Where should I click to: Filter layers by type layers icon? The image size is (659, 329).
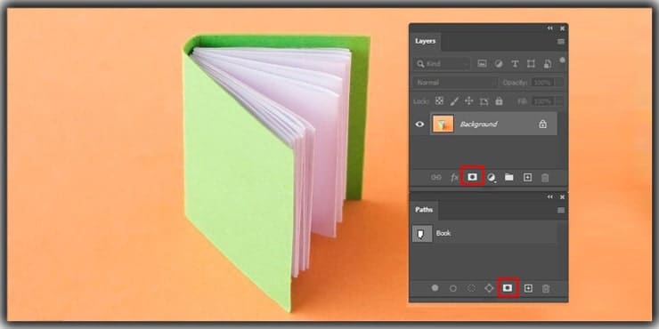(515, 64)
